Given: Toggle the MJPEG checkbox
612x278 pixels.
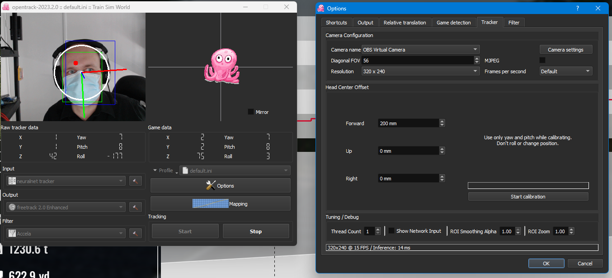Looking at the screenshot, I should tap(542, 60).
